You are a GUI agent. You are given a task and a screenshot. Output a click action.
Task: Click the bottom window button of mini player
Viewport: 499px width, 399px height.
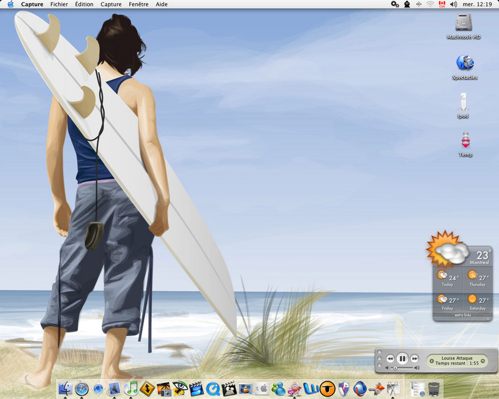pos(379,365)
